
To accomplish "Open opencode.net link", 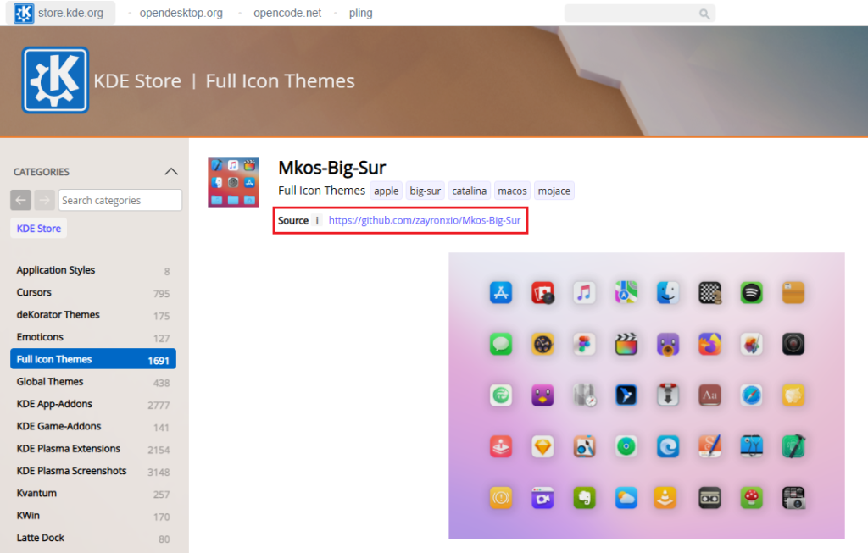I will pos(287,13).
